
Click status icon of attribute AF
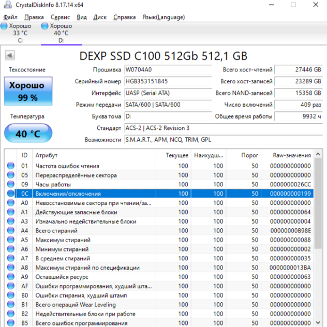[11, 286]
